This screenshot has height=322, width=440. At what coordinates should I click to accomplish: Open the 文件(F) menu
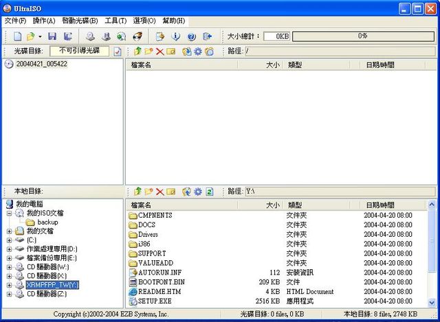(x=15, y=21)
